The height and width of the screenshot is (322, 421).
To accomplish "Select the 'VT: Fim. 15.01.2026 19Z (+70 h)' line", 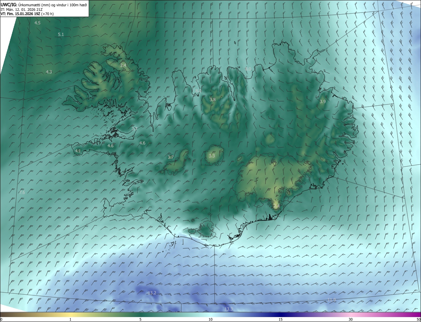I will 27,14.
